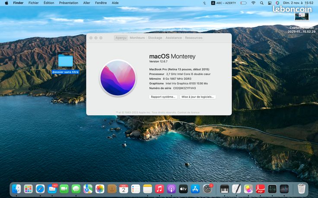Open Launchpad from the Dock
The image size is (318, 198).
point(28,189)
